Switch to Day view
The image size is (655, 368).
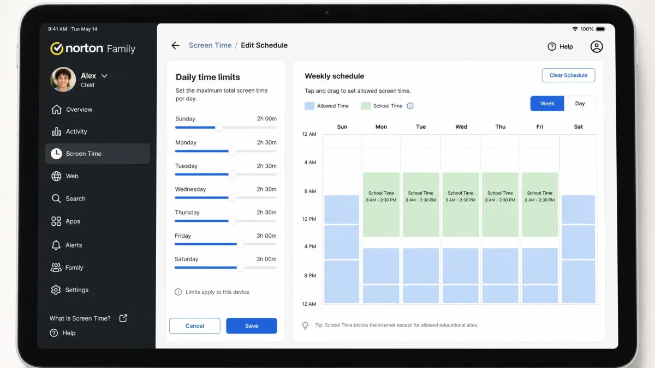tap(580, 104)
